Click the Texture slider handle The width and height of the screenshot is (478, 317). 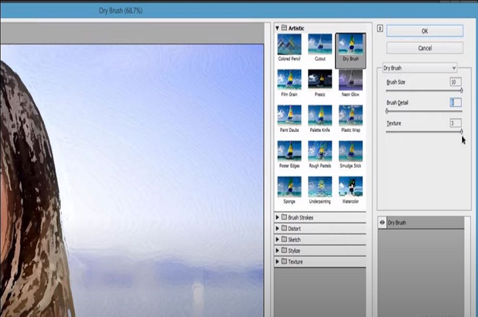click(x=462, y=132)
